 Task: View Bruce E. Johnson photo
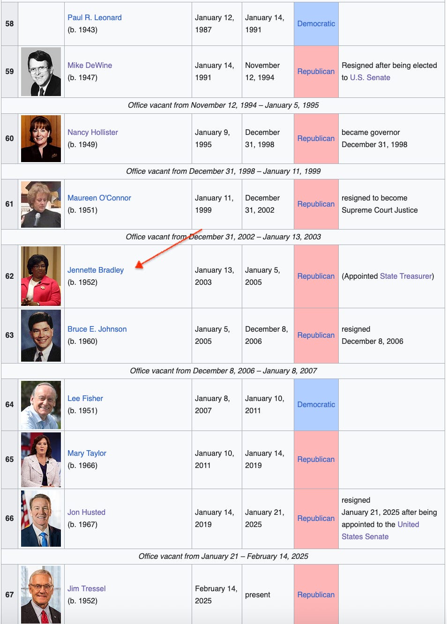(41, 335)
